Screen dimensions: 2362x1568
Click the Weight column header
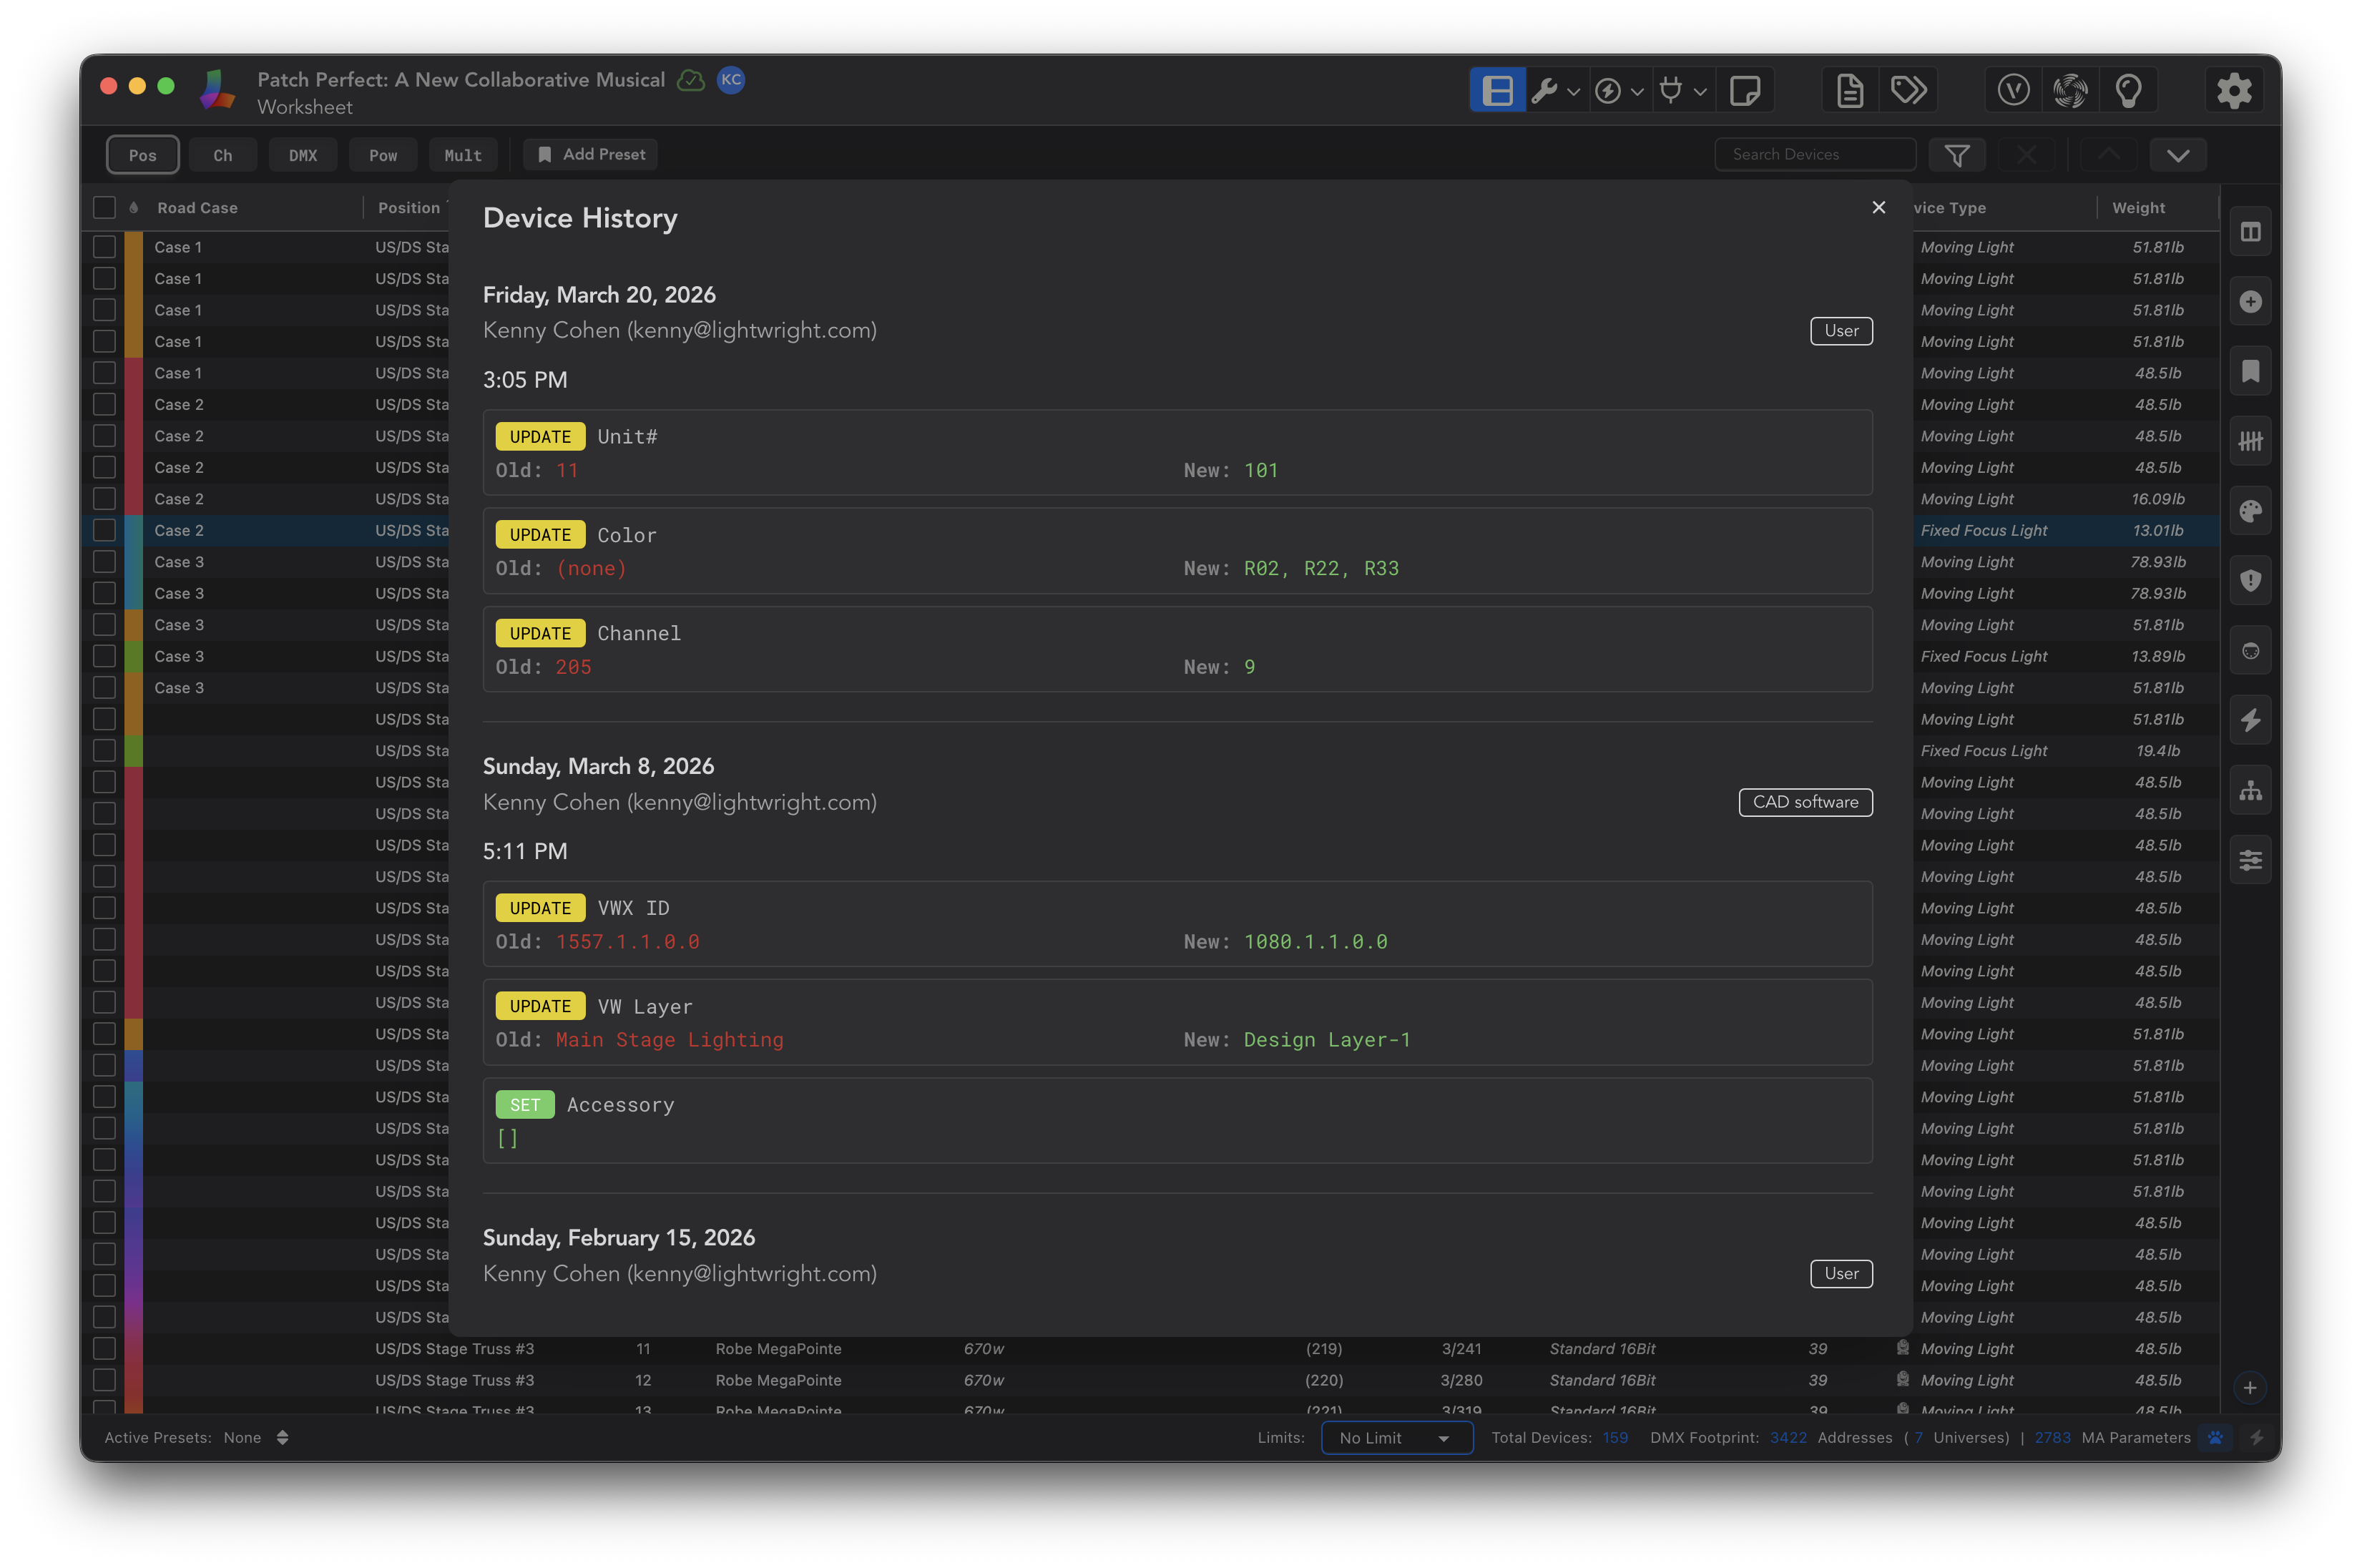pyautogui.click(x=2138, y=208)
